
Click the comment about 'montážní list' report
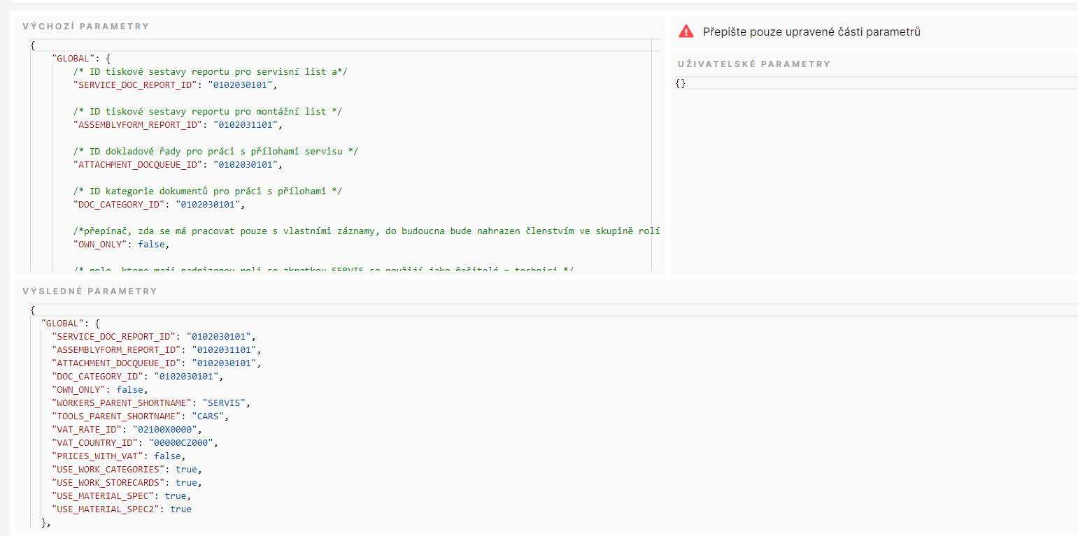[x=208, y=112]
